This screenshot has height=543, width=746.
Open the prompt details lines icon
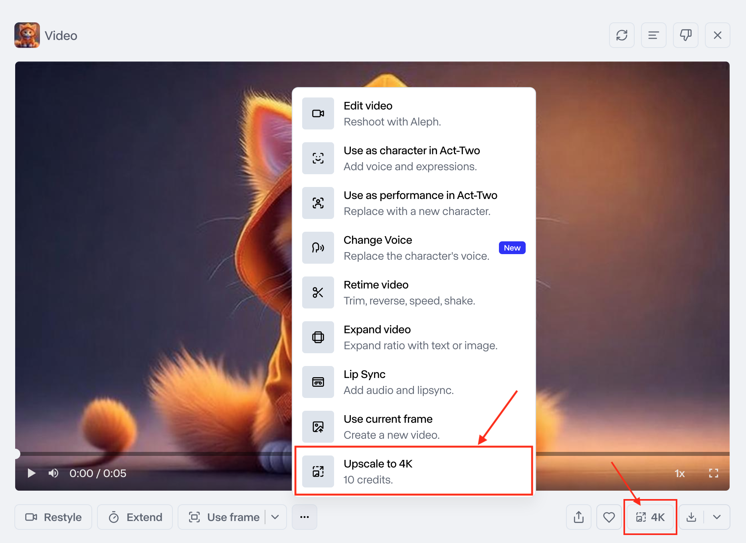[653, 35]
